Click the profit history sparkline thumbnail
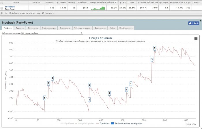Viewport: 202px width, 129px height. 98,8
